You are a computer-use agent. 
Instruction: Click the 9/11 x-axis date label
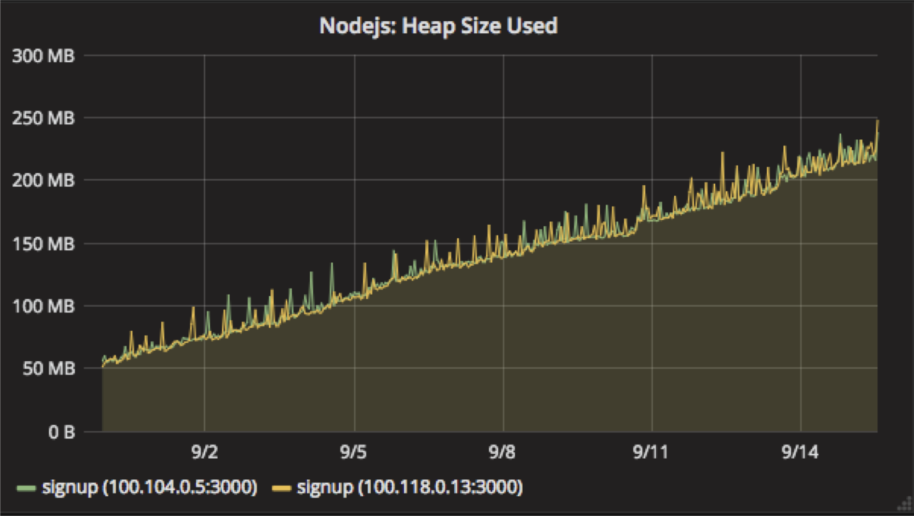[651, 452]
